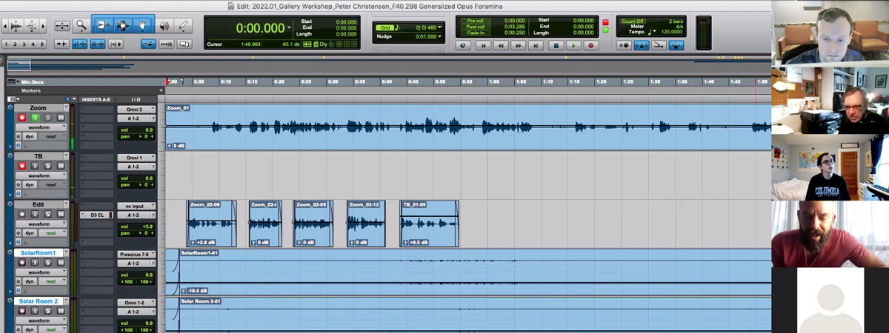Viewport: 889px width, 333px height.
Task: Select the Zoomer magnifying glass tool
Action: pyautogui.click(x=81, y=26)
